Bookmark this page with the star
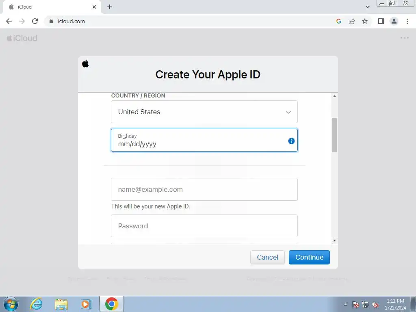Screen dimensions: 416x312 pyautogui.click(x=365, y=21)
